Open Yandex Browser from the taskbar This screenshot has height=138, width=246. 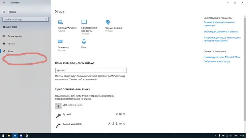point(27,136)
